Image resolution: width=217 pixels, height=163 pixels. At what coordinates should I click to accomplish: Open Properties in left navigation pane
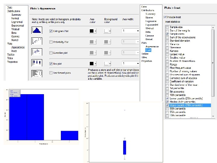pos(12,62)
